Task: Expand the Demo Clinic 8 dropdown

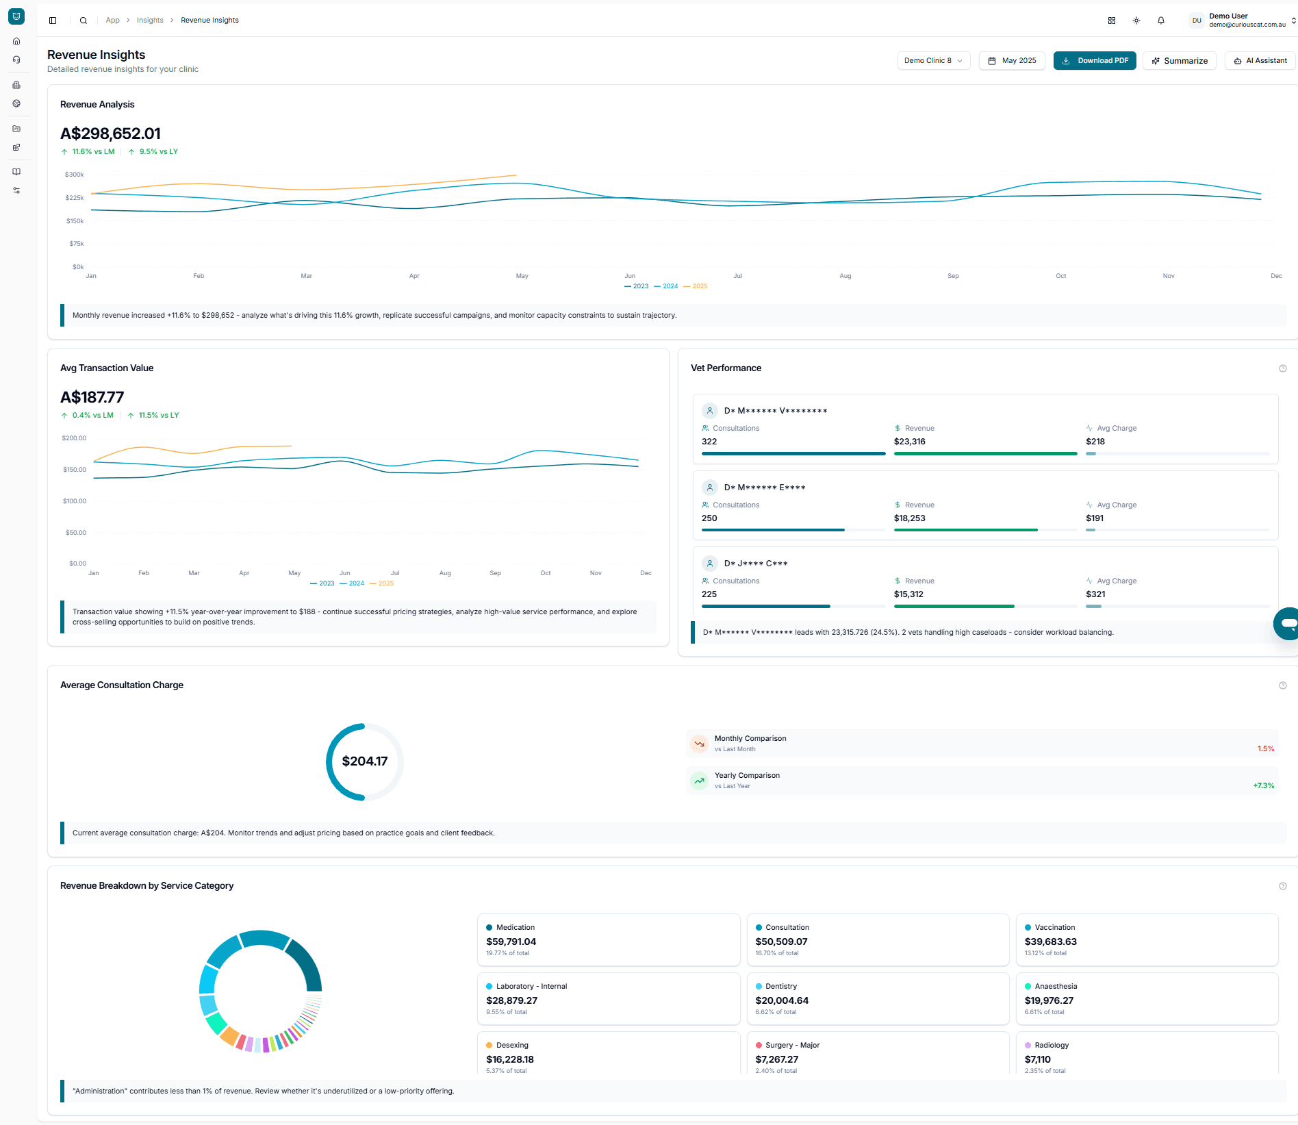Action: 933,61
